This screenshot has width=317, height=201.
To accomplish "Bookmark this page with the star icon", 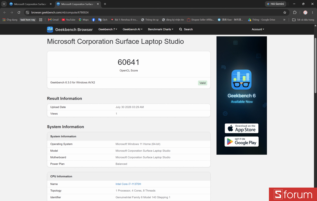I will (x=285, y=12).
